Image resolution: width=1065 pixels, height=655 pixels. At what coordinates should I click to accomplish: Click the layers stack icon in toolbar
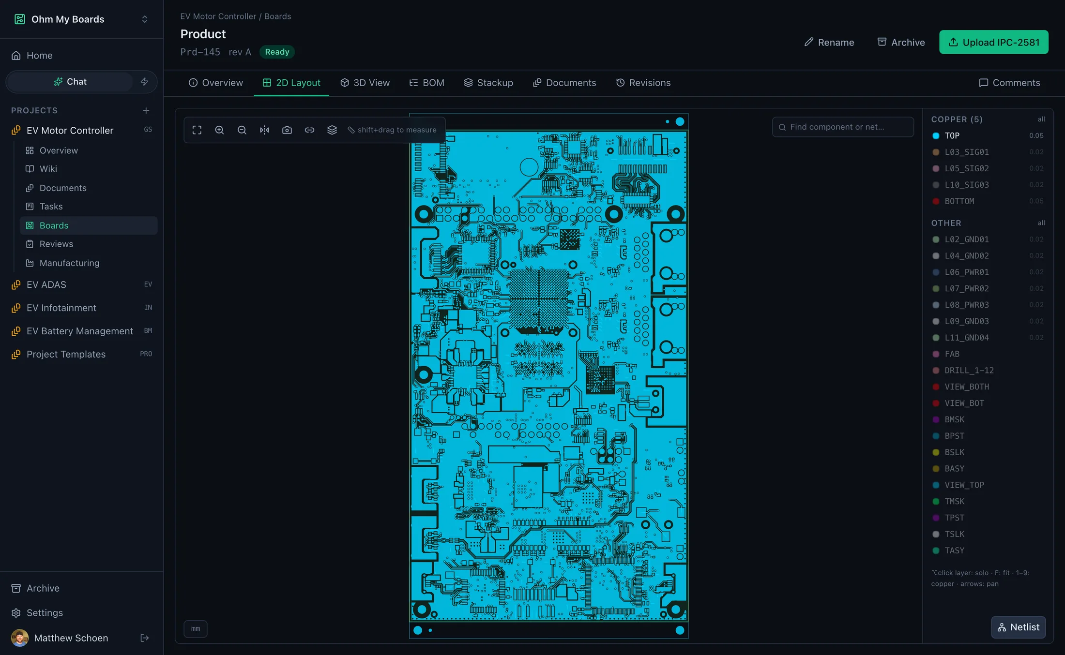tap(332, 130)
